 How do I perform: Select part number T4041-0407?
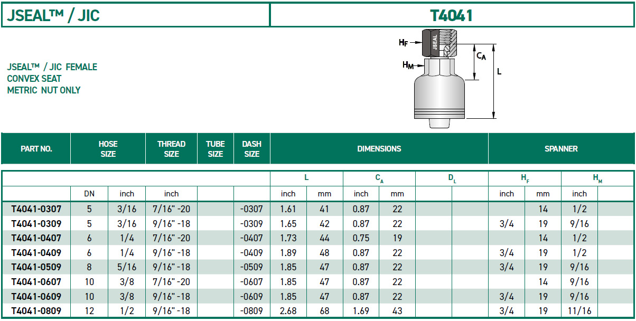[x=36, y=238]
